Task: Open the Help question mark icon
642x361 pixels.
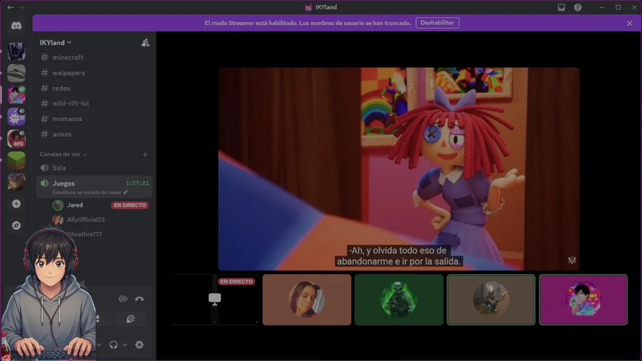Action: tap(578, 8)
